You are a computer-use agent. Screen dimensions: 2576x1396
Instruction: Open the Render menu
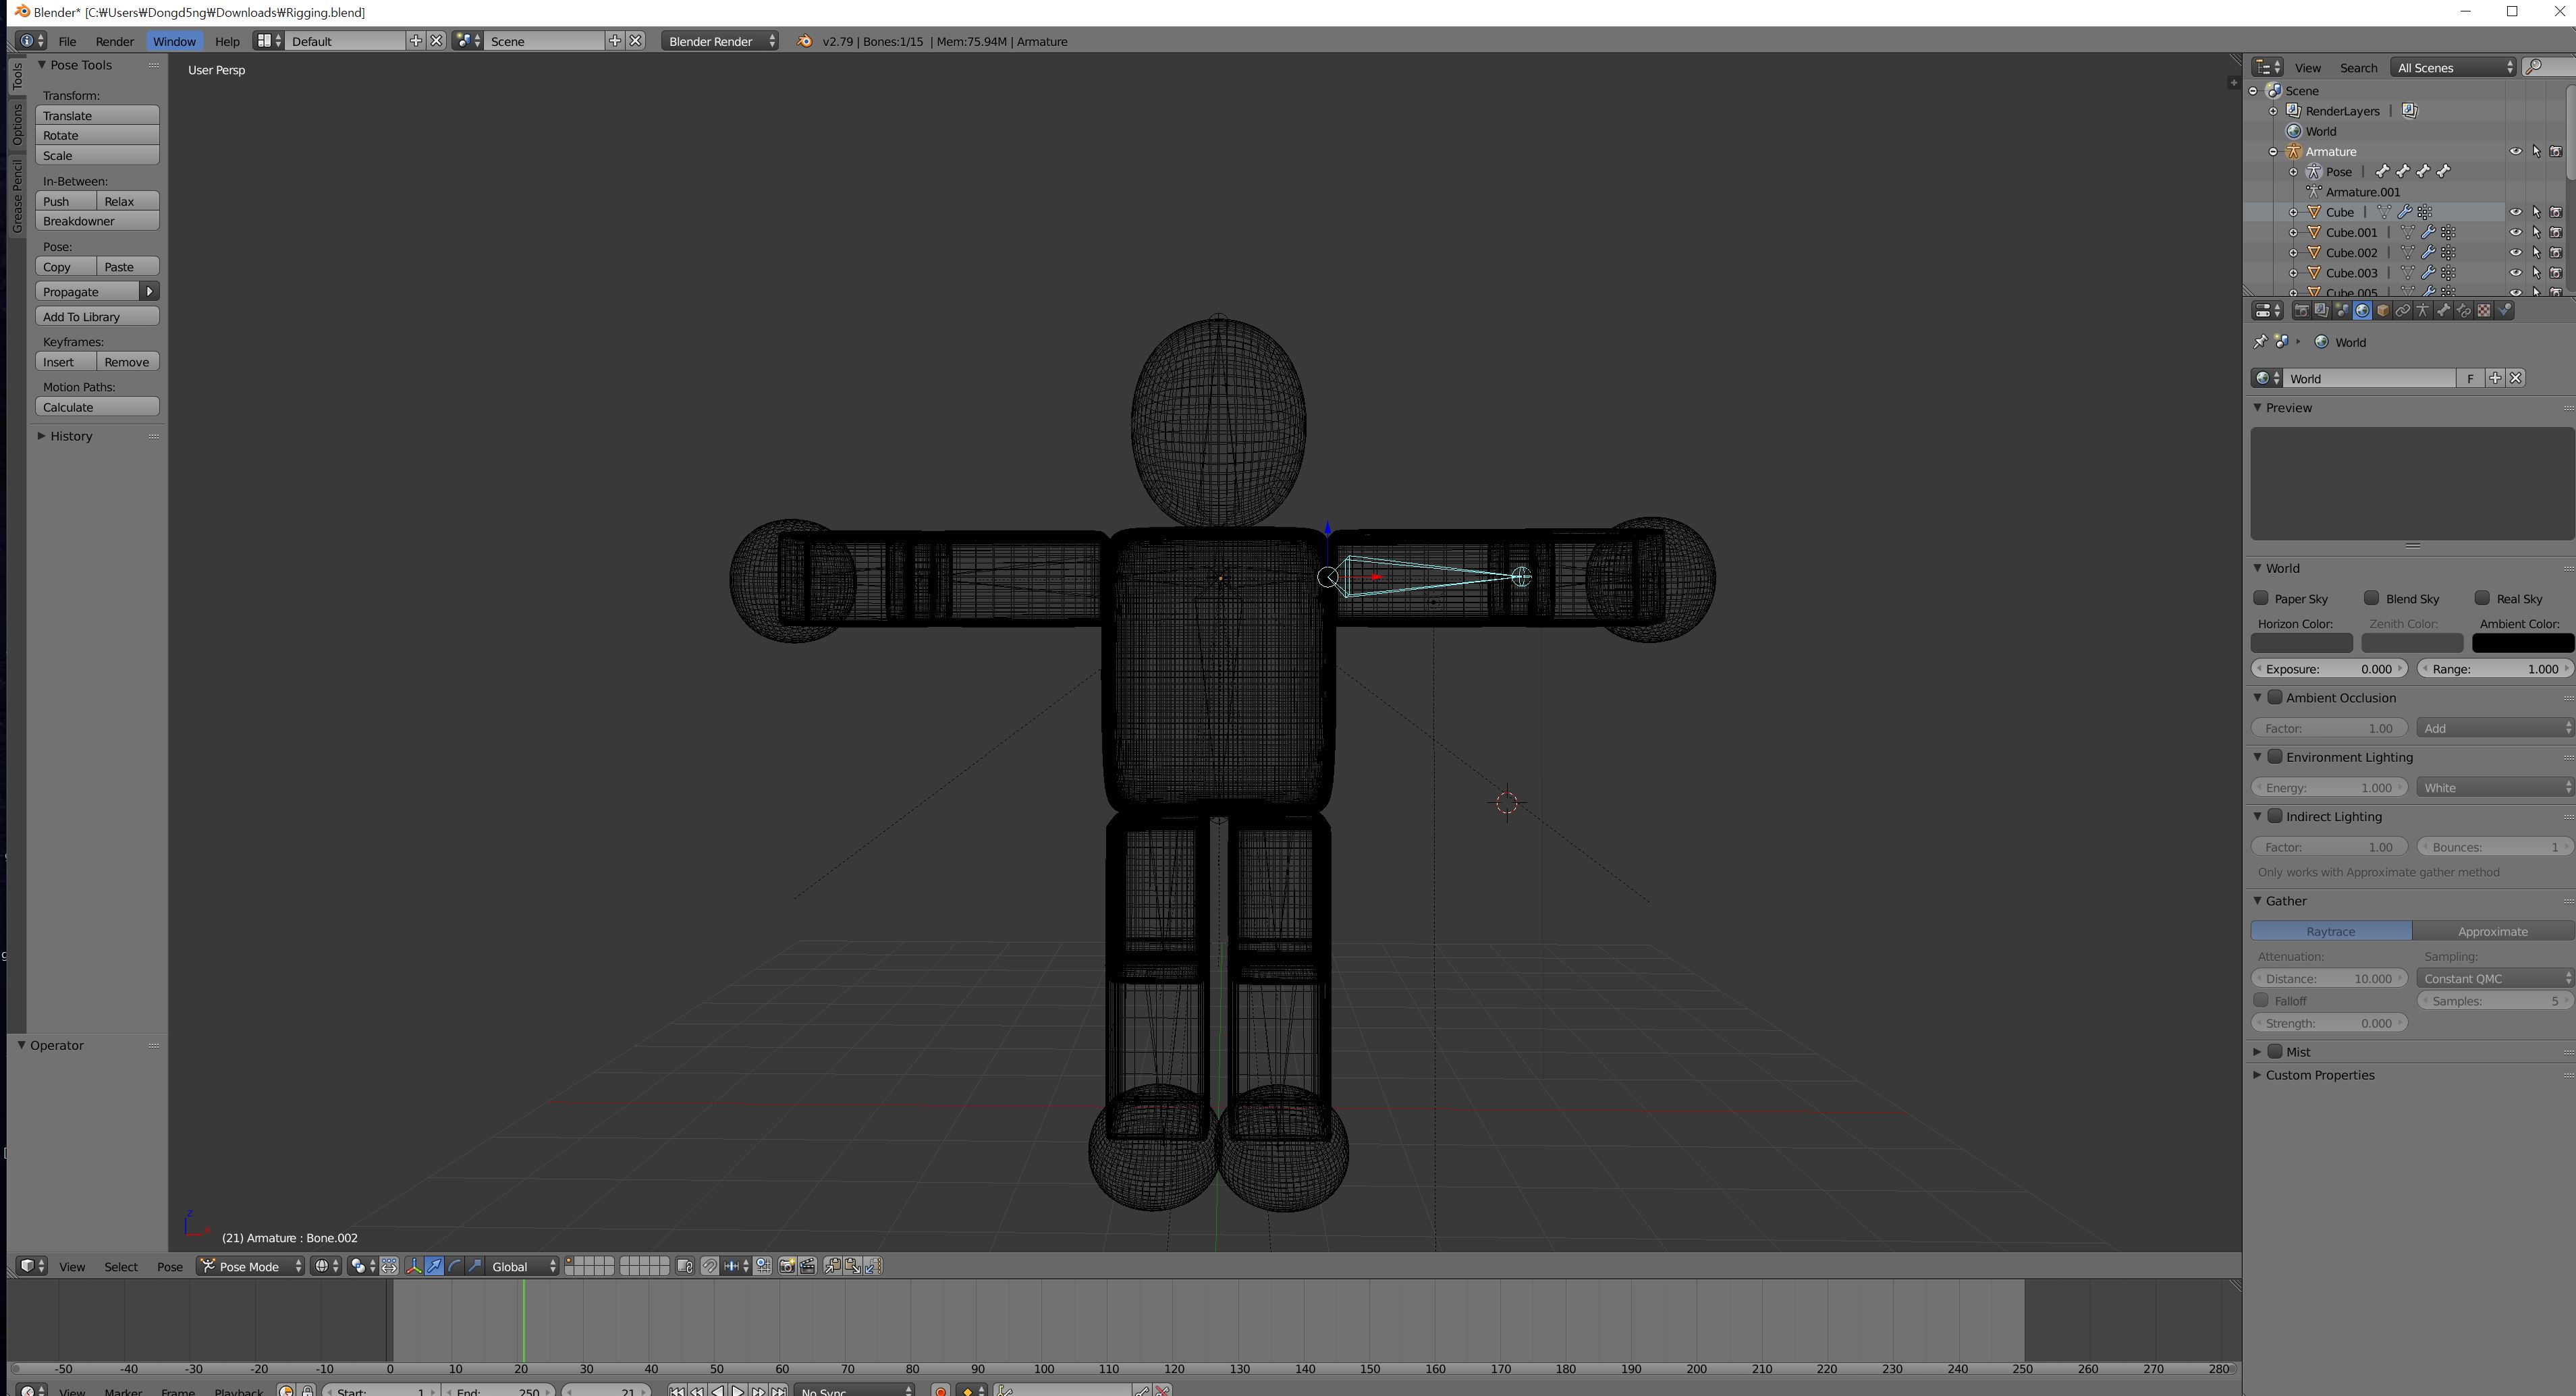(114, 41)
